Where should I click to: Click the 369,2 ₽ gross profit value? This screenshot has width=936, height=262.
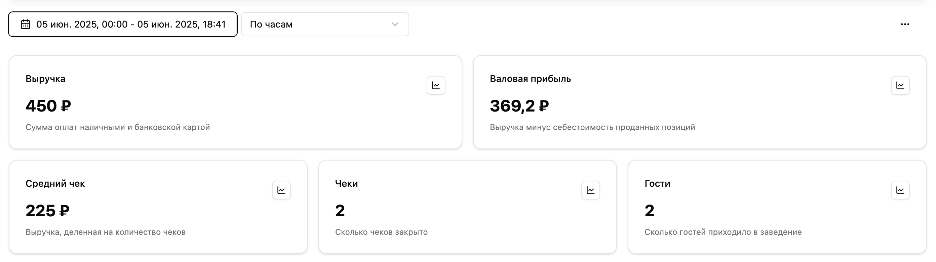519,106
